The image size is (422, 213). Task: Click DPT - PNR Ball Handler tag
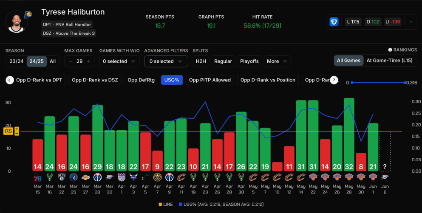[67, 25]
